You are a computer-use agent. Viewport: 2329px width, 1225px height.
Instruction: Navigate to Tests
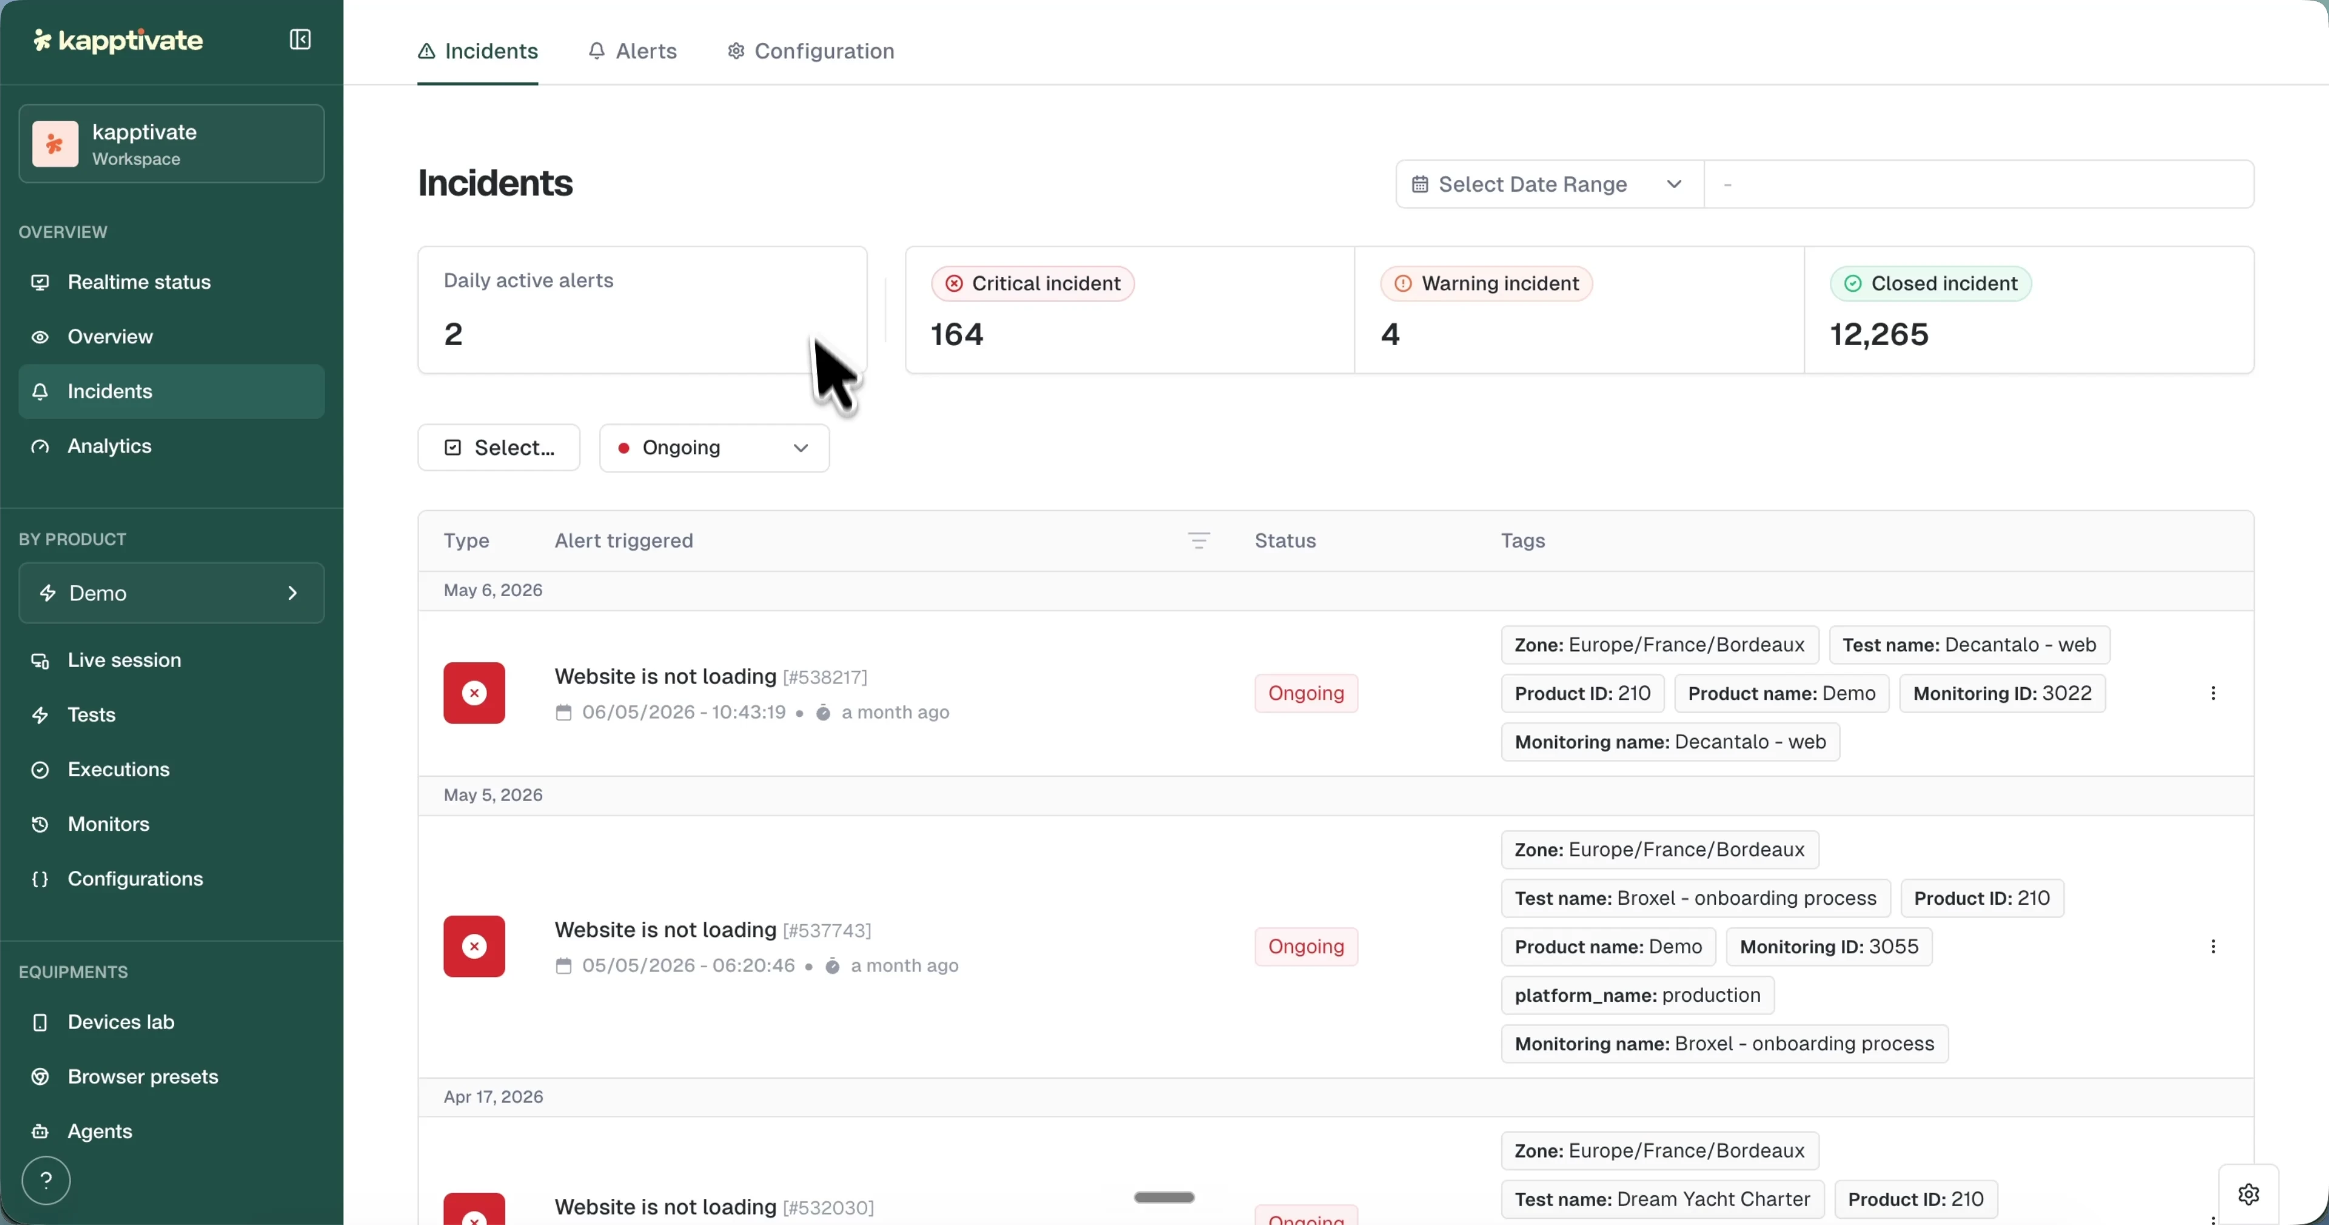click(x=172, y=715)
